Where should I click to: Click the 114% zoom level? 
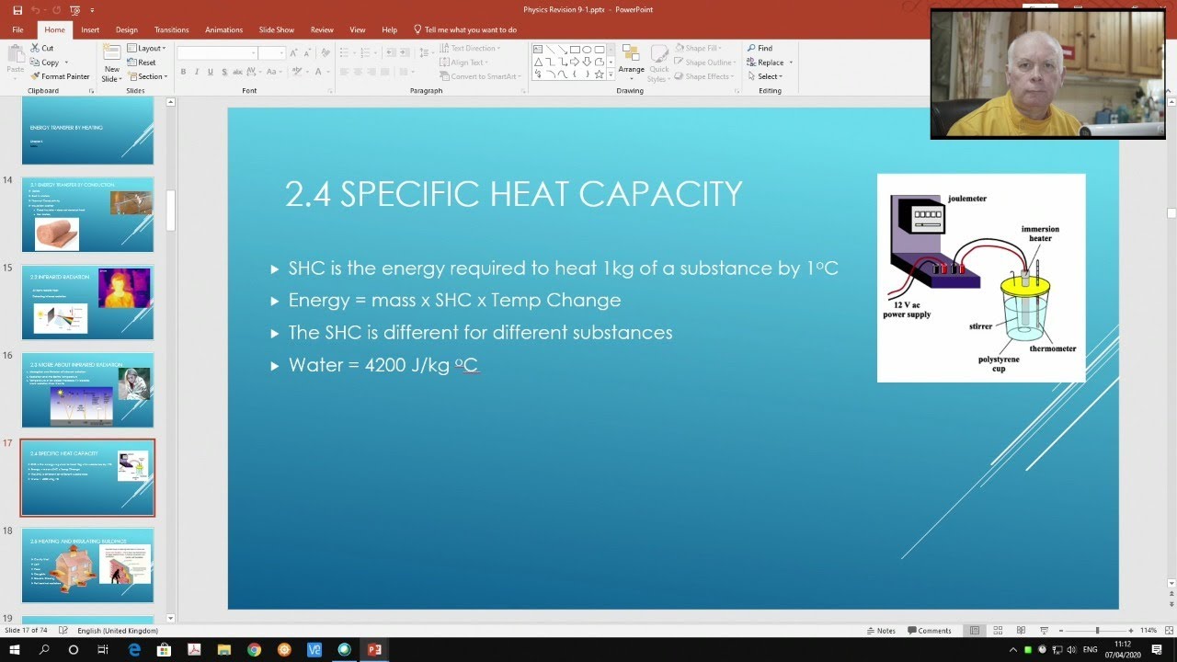pos(1148,631)
